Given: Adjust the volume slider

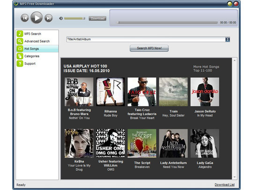Looking at the screenshot, I should point(74,18).
